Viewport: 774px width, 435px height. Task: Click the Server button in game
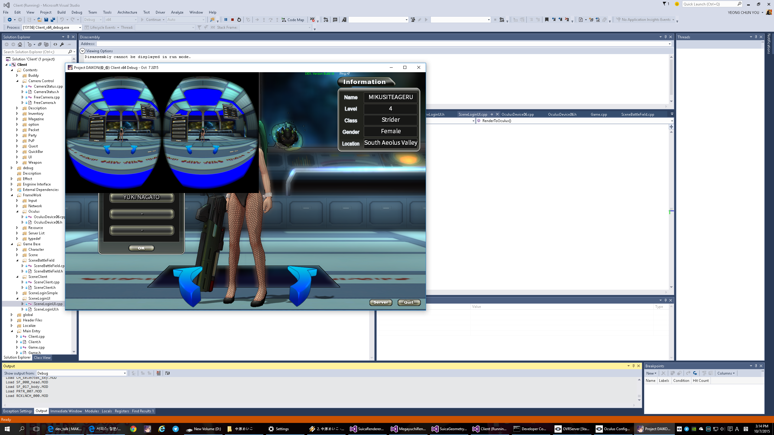click(x=380, y=302)
